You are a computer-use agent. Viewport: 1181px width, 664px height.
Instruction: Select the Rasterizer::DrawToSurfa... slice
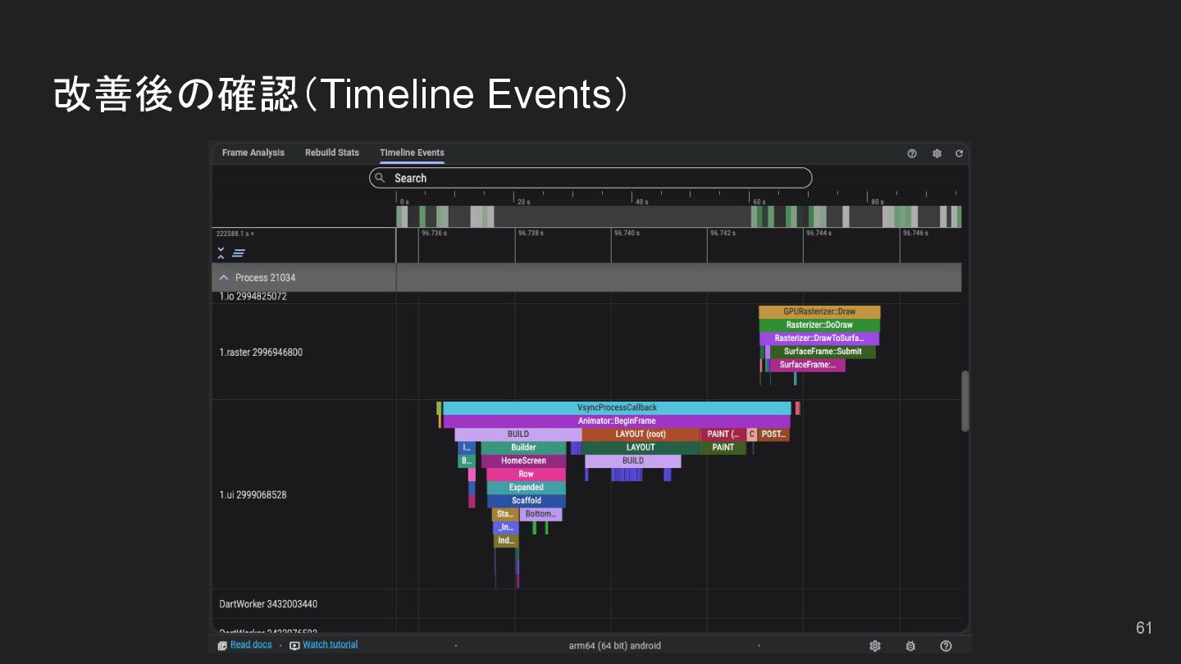coord(819,338)
